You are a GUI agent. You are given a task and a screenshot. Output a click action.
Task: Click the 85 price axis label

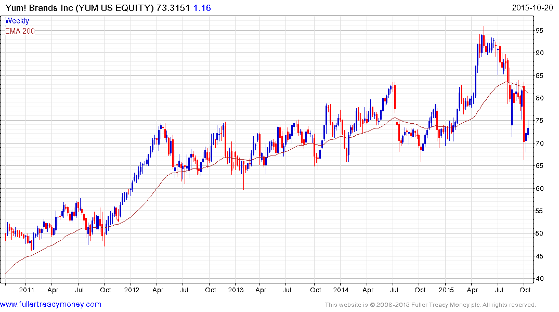pyautogui.click(x=539, y=76)
